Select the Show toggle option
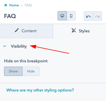The height and width of the screenshot is (101, 106). [13, 71]
